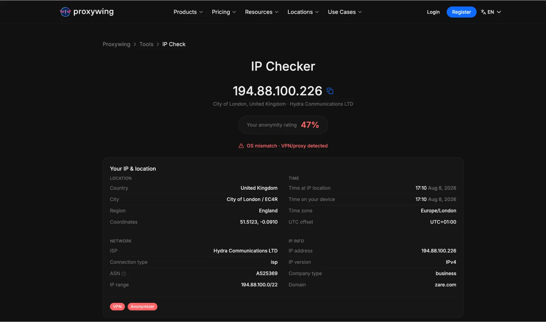Expand the Pricing menu
Viewport: 546px width, 322px height.
(224, 12)
